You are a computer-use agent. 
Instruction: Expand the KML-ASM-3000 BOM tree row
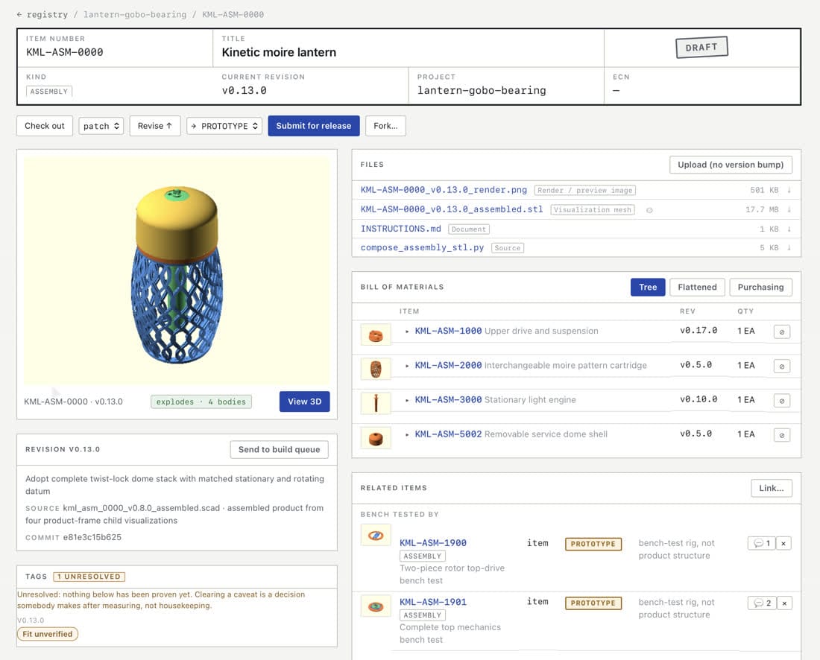[x=407, y=400]
